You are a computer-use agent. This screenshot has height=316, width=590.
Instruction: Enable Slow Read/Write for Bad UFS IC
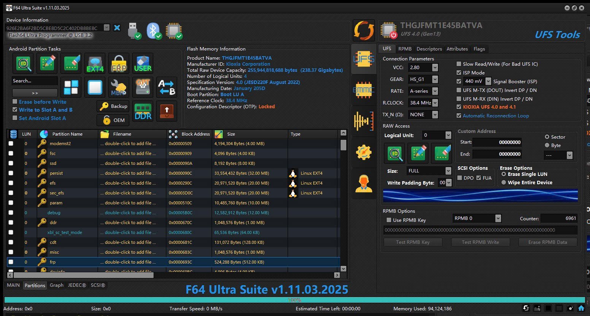[459, 64]
